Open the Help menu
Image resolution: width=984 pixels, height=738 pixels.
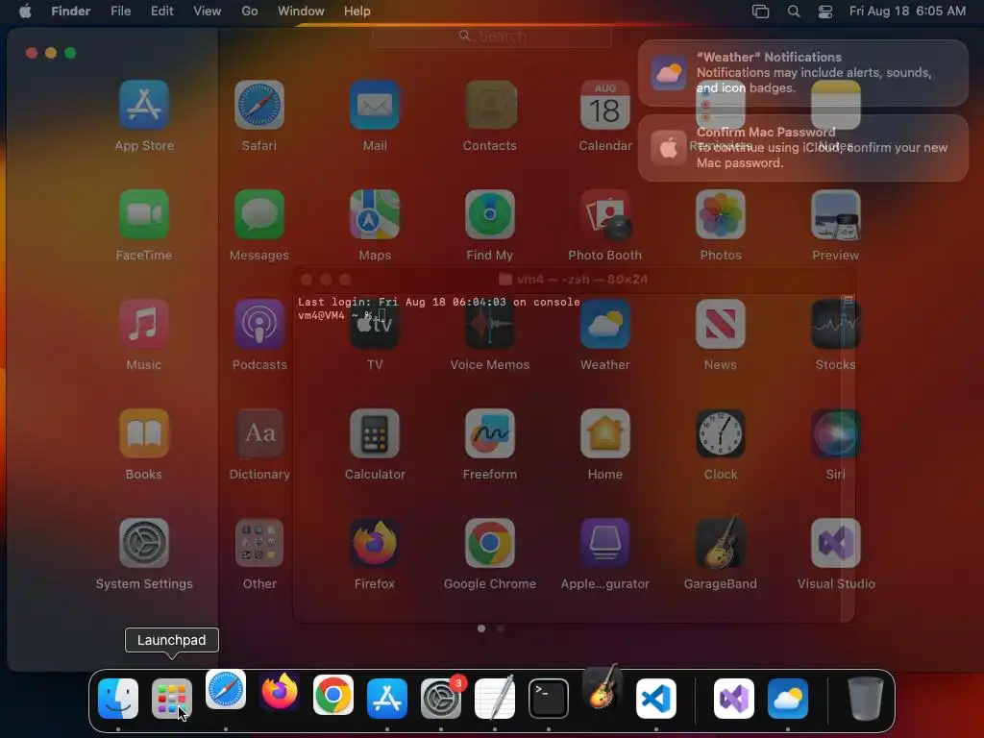click(x=357, y=11)
